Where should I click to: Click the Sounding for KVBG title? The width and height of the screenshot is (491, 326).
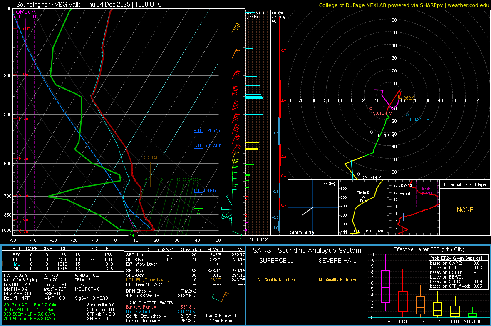click(x=89, y=5)
